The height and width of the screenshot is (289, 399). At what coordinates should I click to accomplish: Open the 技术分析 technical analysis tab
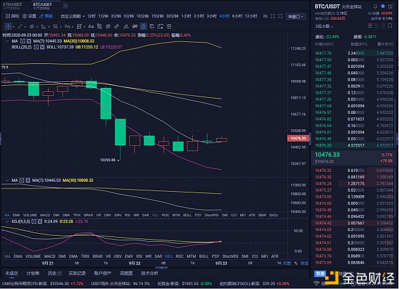click(x=150, y=273)
